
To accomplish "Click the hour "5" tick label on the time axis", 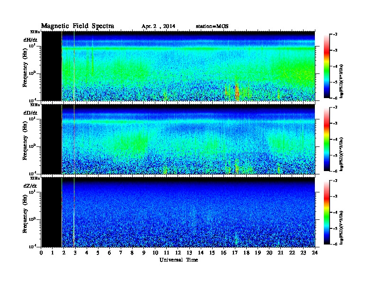I will [x=98, y=253].
